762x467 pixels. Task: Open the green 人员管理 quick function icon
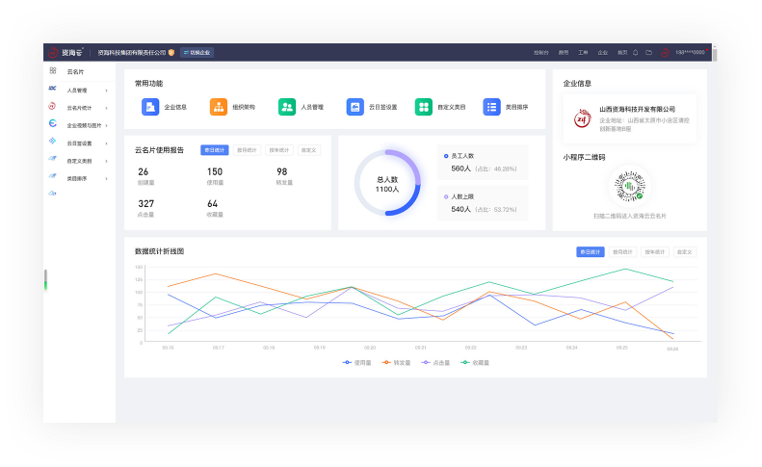pyautogui.click(x=287, y=107)
